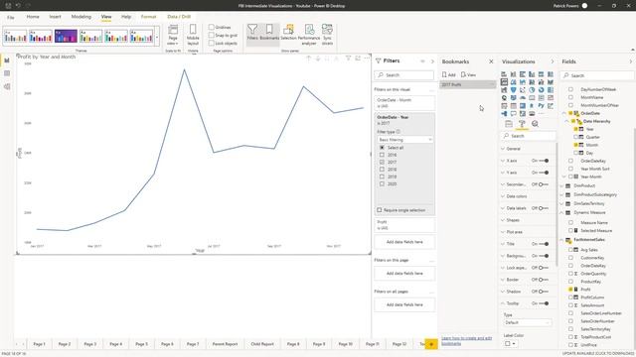This screenshot has height=357, width=636.
Task: Open the Help ribbon tab
Action: tap(126, 17)
